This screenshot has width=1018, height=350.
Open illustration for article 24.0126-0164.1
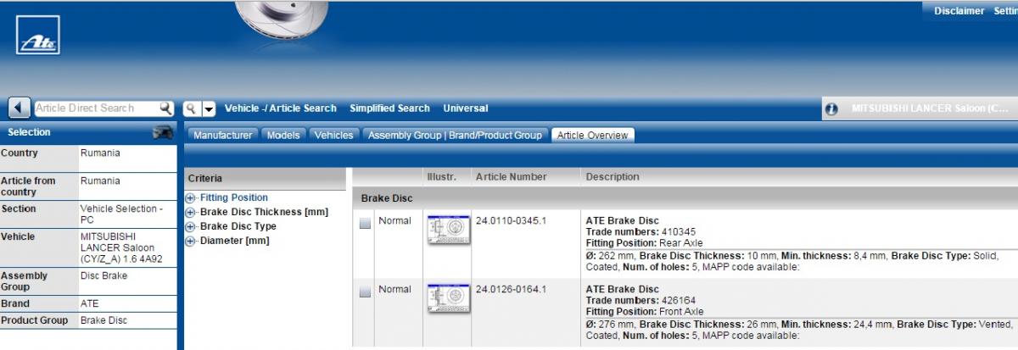449,298
